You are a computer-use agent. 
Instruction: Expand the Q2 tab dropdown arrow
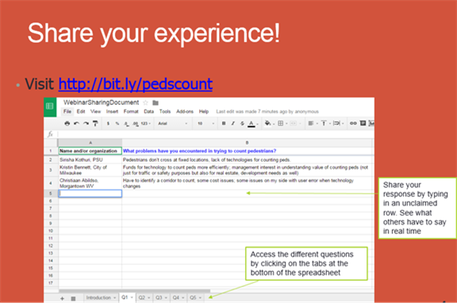[148, 297]
